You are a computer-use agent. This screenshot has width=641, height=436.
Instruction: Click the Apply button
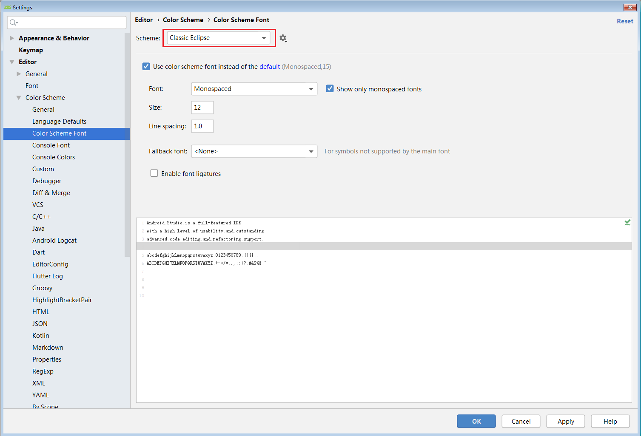(x=566, y=421)
